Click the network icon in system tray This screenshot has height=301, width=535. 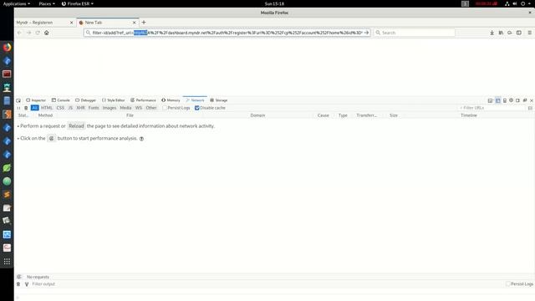coord(507,3)
